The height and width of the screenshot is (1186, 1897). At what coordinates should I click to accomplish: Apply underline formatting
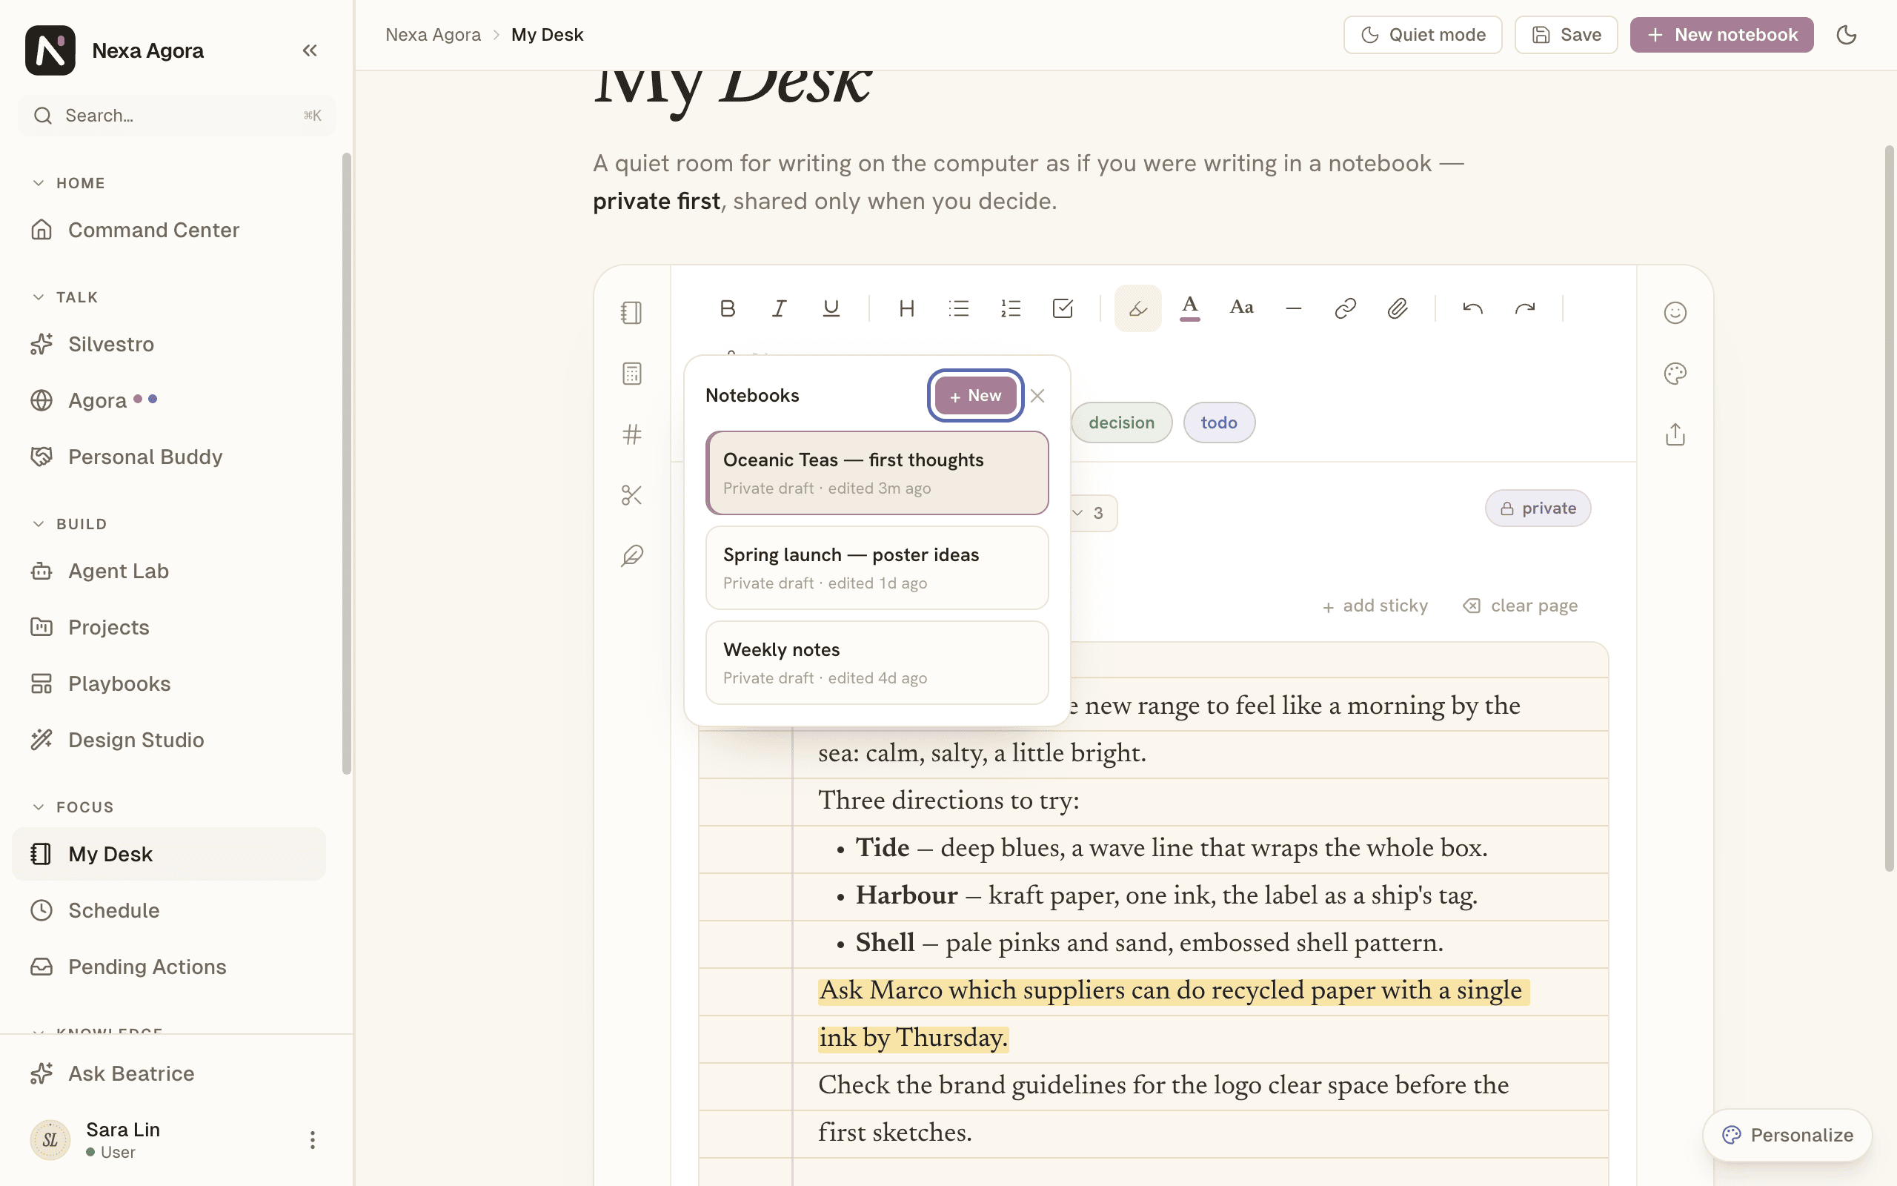(831, 308)
